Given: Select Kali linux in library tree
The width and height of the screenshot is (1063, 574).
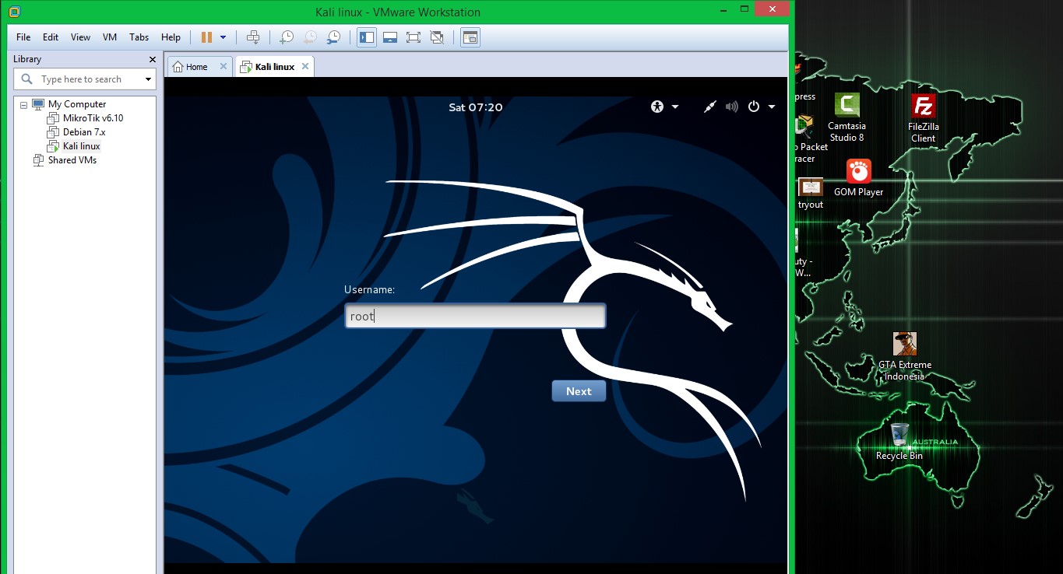Looking at the screenshot, I should (82, 146).
